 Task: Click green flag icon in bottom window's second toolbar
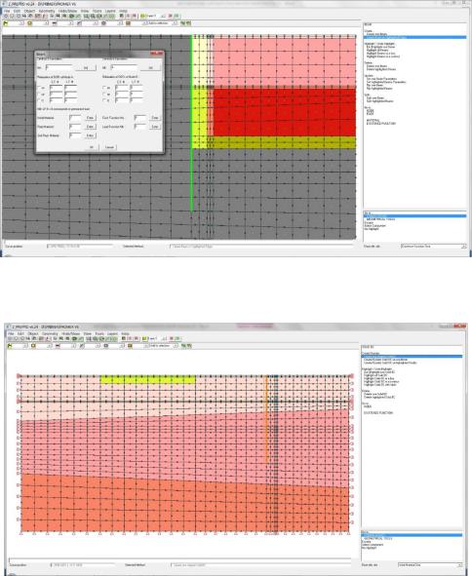tap(10, 346)
